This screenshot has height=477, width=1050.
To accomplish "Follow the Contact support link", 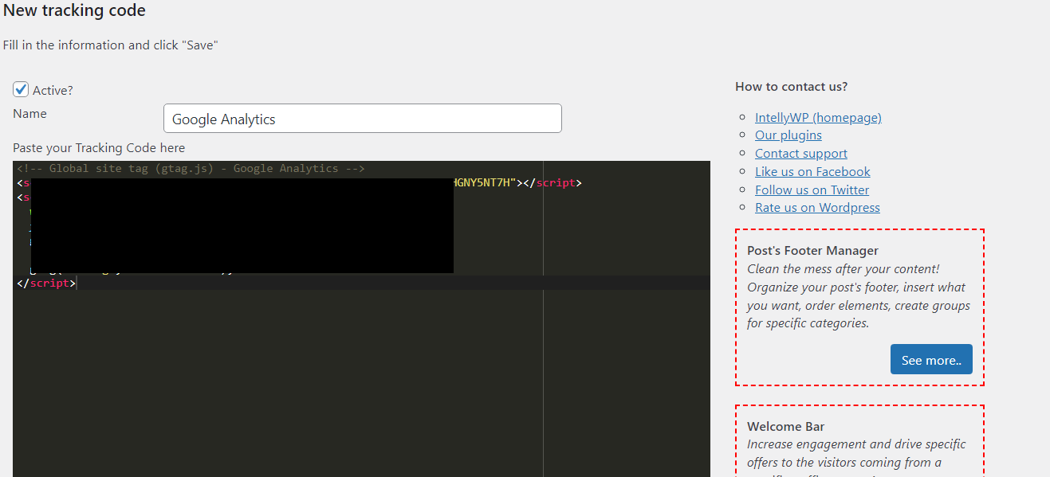I will coord(801,154).
